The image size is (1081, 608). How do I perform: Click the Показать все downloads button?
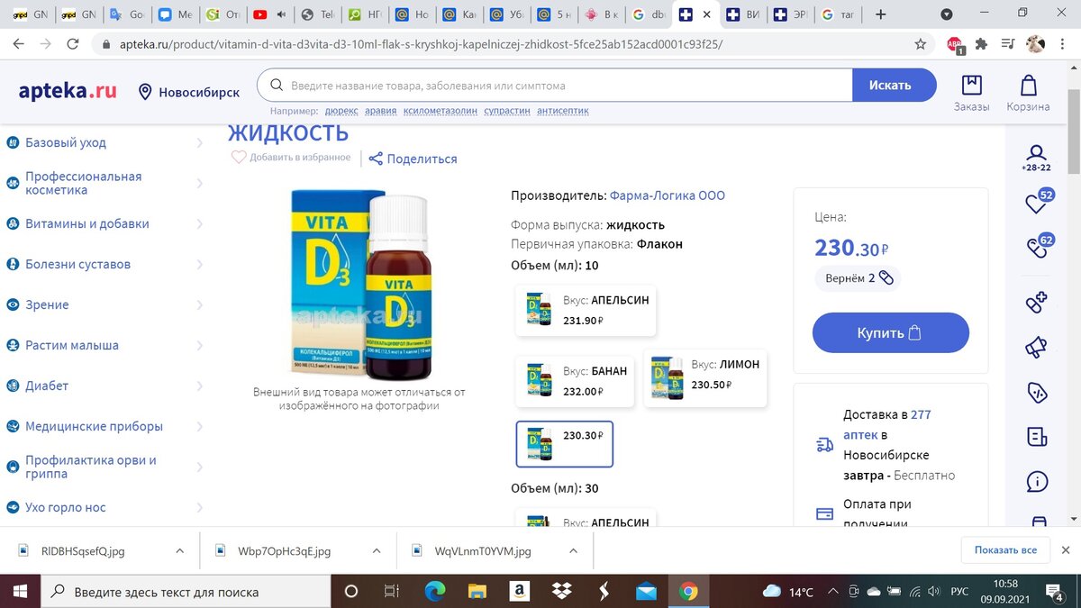tap(1005, 550)
